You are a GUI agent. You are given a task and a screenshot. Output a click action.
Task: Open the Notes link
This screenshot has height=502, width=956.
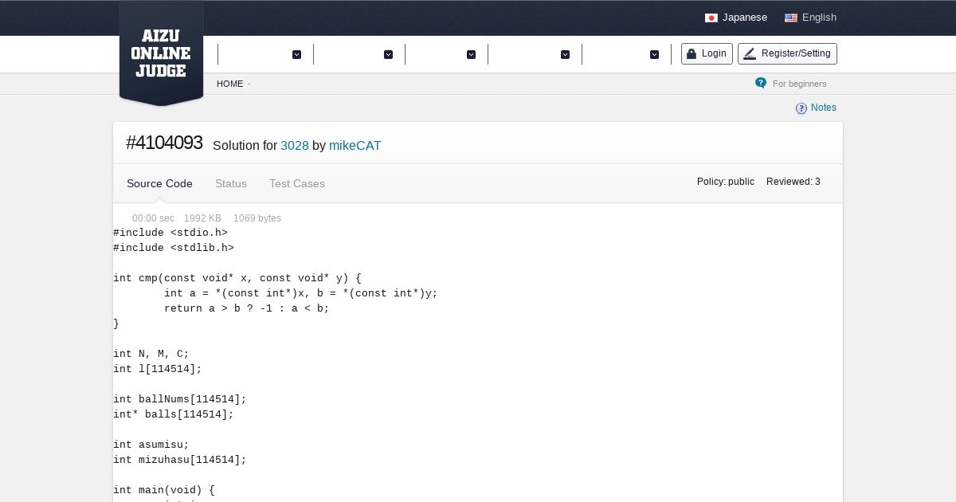pos(824,108)
